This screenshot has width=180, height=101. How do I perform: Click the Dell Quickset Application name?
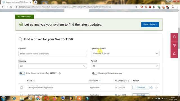pyautogui.click(x=38, y=95)
